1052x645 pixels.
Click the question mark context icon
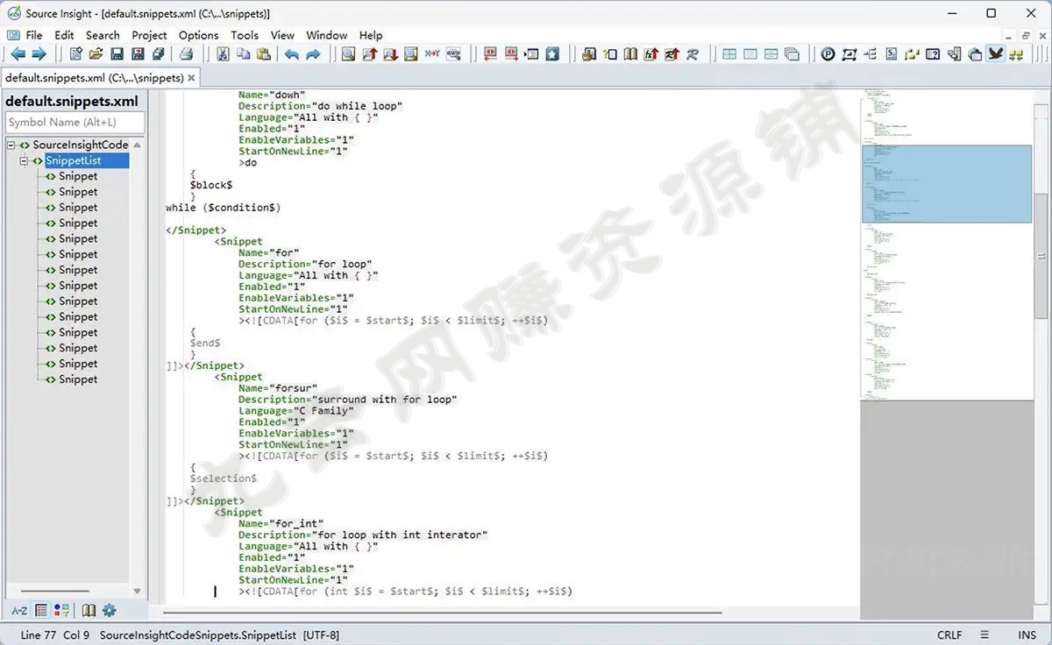(933, 54)
